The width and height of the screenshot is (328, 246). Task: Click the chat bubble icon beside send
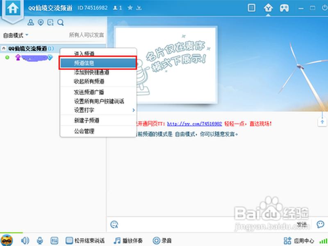[x=320, y=224]
